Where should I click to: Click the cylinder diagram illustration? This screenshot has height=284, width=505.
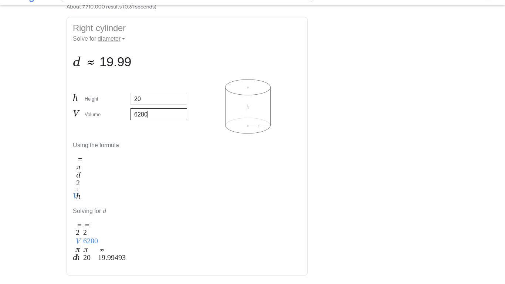point(248,106)
